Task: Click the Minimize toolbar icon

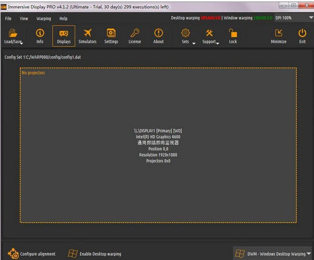Action: pyautogui.click(x=279, y=33)
